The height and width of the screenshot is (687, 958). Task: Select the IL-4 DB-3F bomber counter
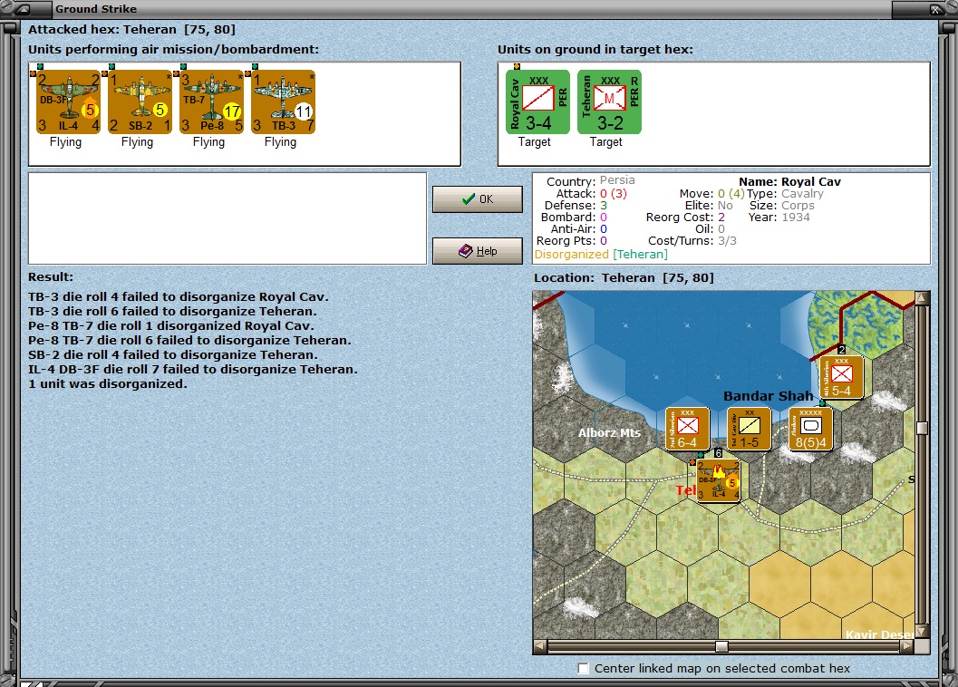(68, 102)
